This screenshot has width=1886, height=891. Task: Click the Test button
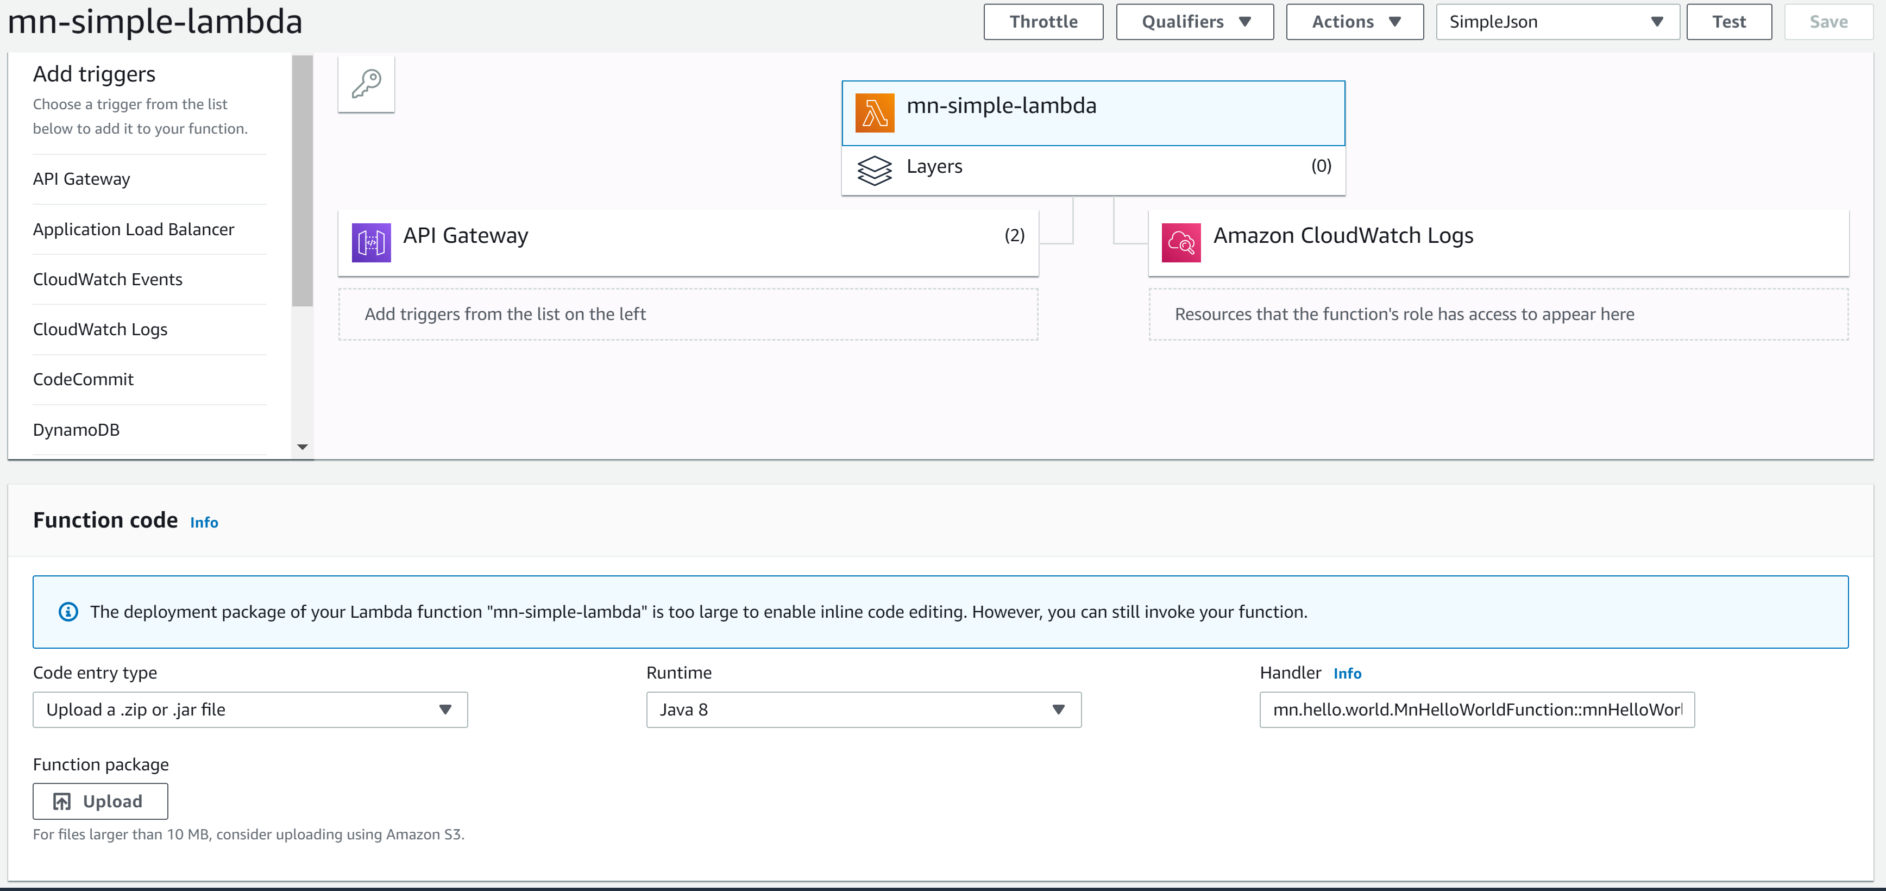point(1728,21)
